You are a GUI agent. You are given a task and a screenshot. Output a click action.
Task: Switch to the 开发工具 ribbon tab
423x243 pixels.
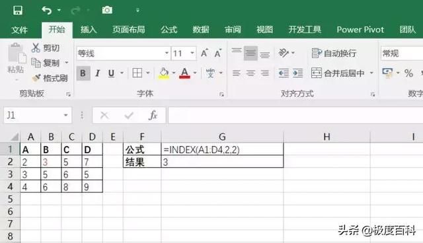(x=305, y=29)
